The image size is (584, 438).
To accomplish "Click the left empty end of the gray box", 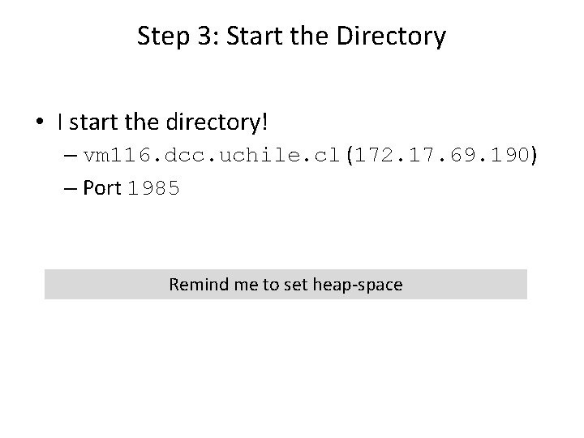I will tap(89, 285).
